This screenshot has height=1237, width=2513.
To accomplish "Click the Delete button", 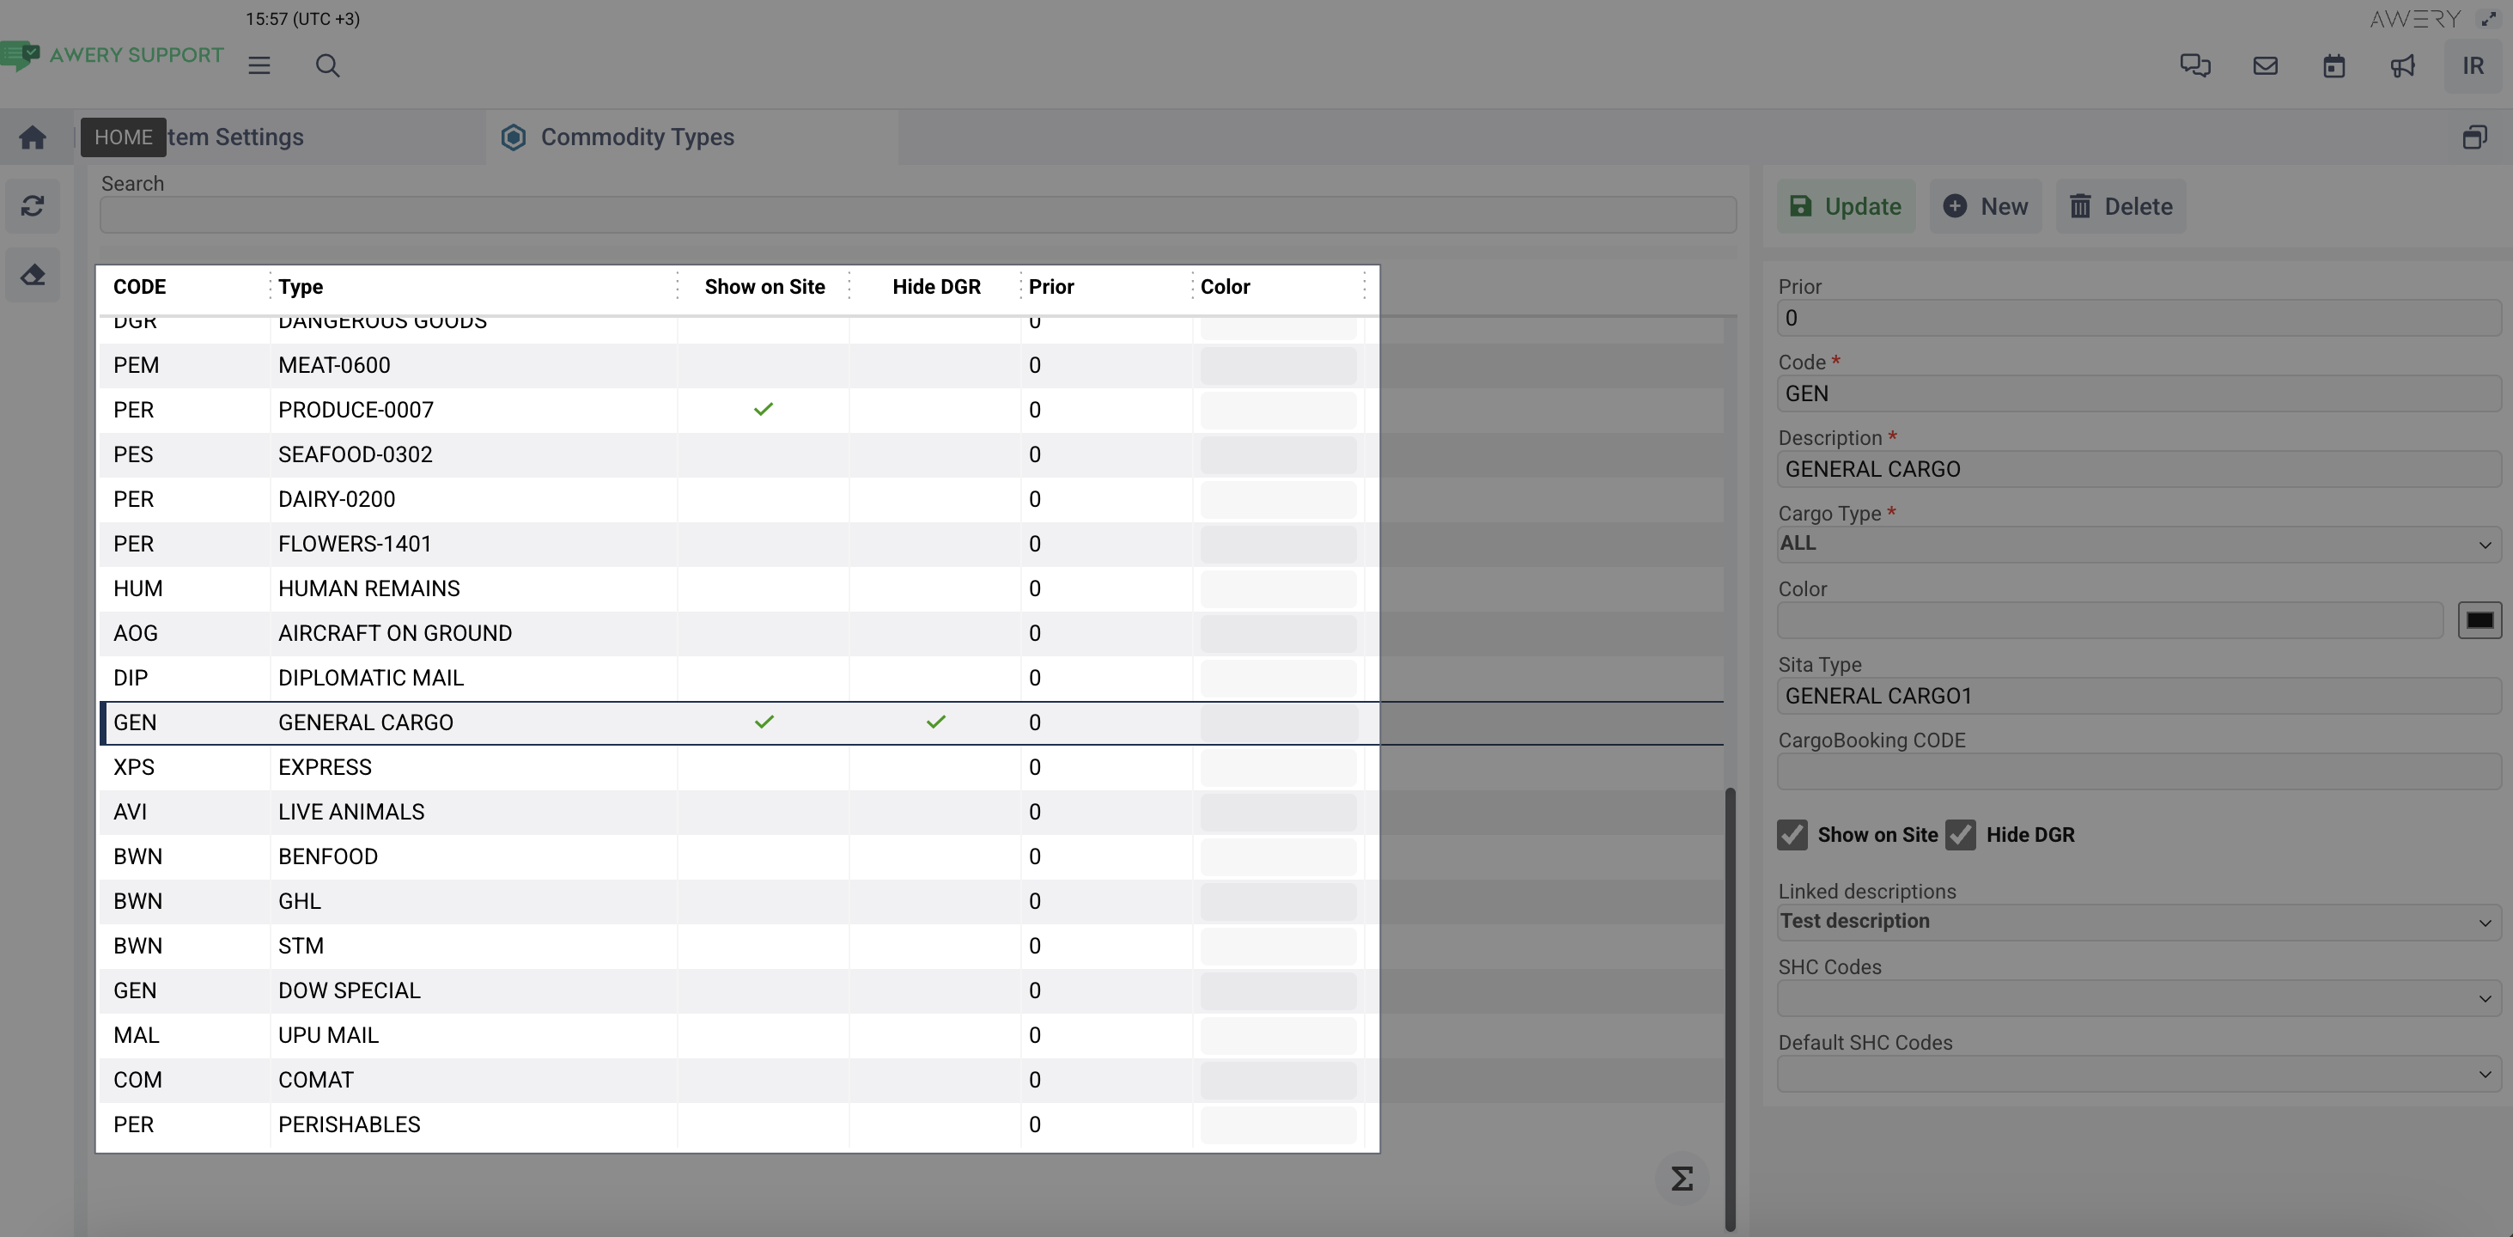I will [2121, 206].
